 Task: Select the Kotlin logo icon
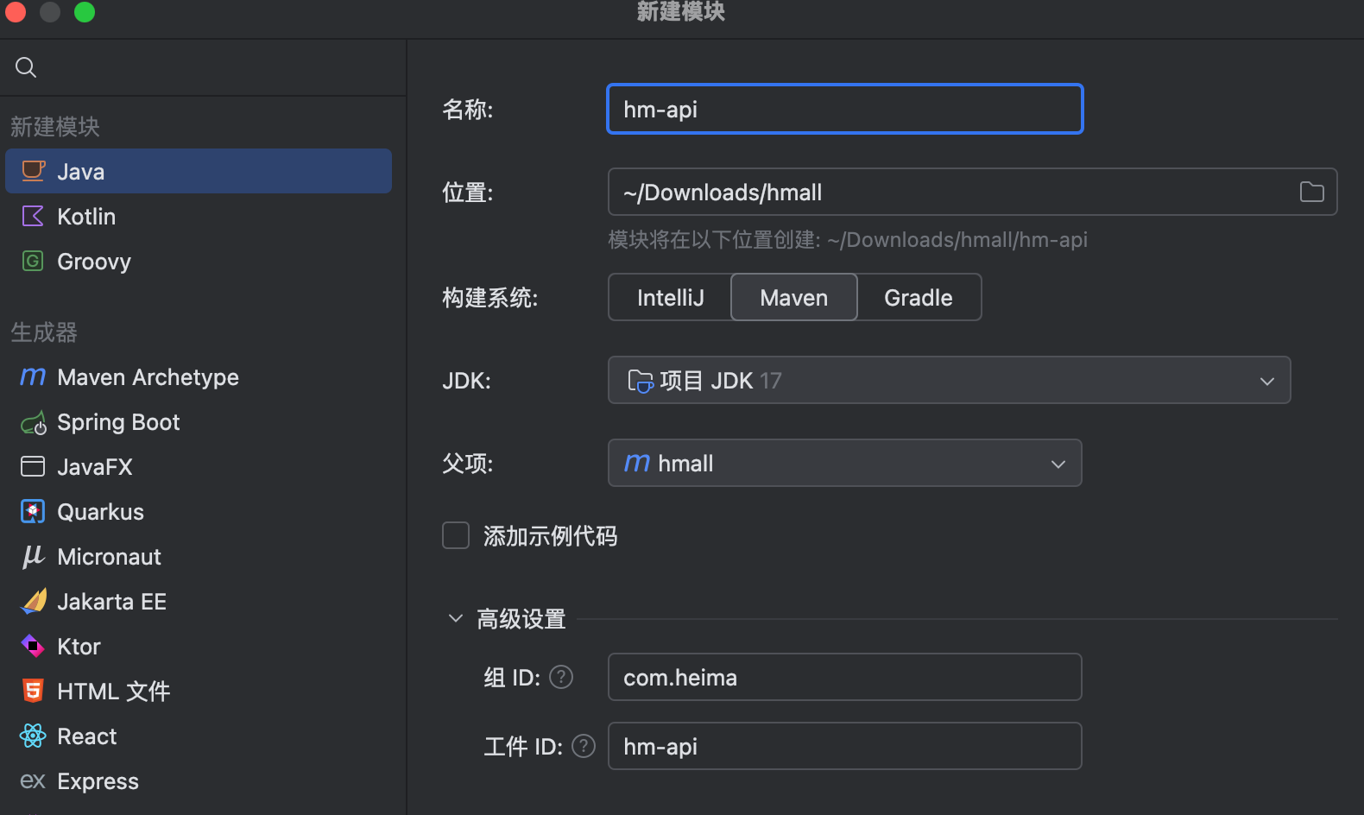click(33, 216)
